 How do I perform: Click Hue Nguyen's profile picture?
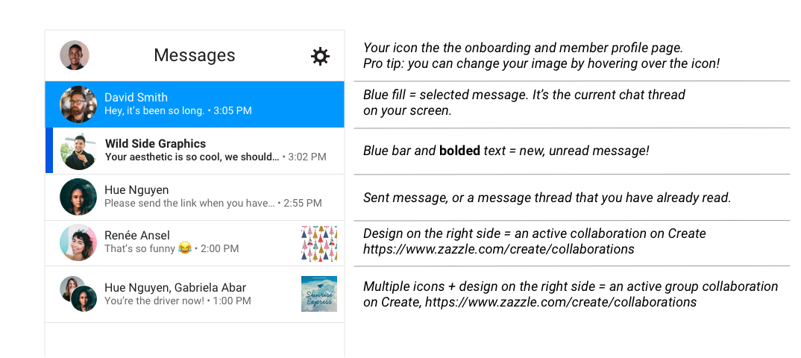(x=78, y=197)
